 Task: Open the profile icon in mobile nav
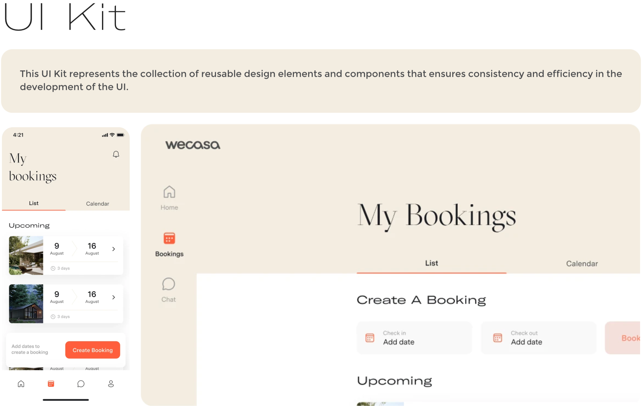[x=111, y=384]
